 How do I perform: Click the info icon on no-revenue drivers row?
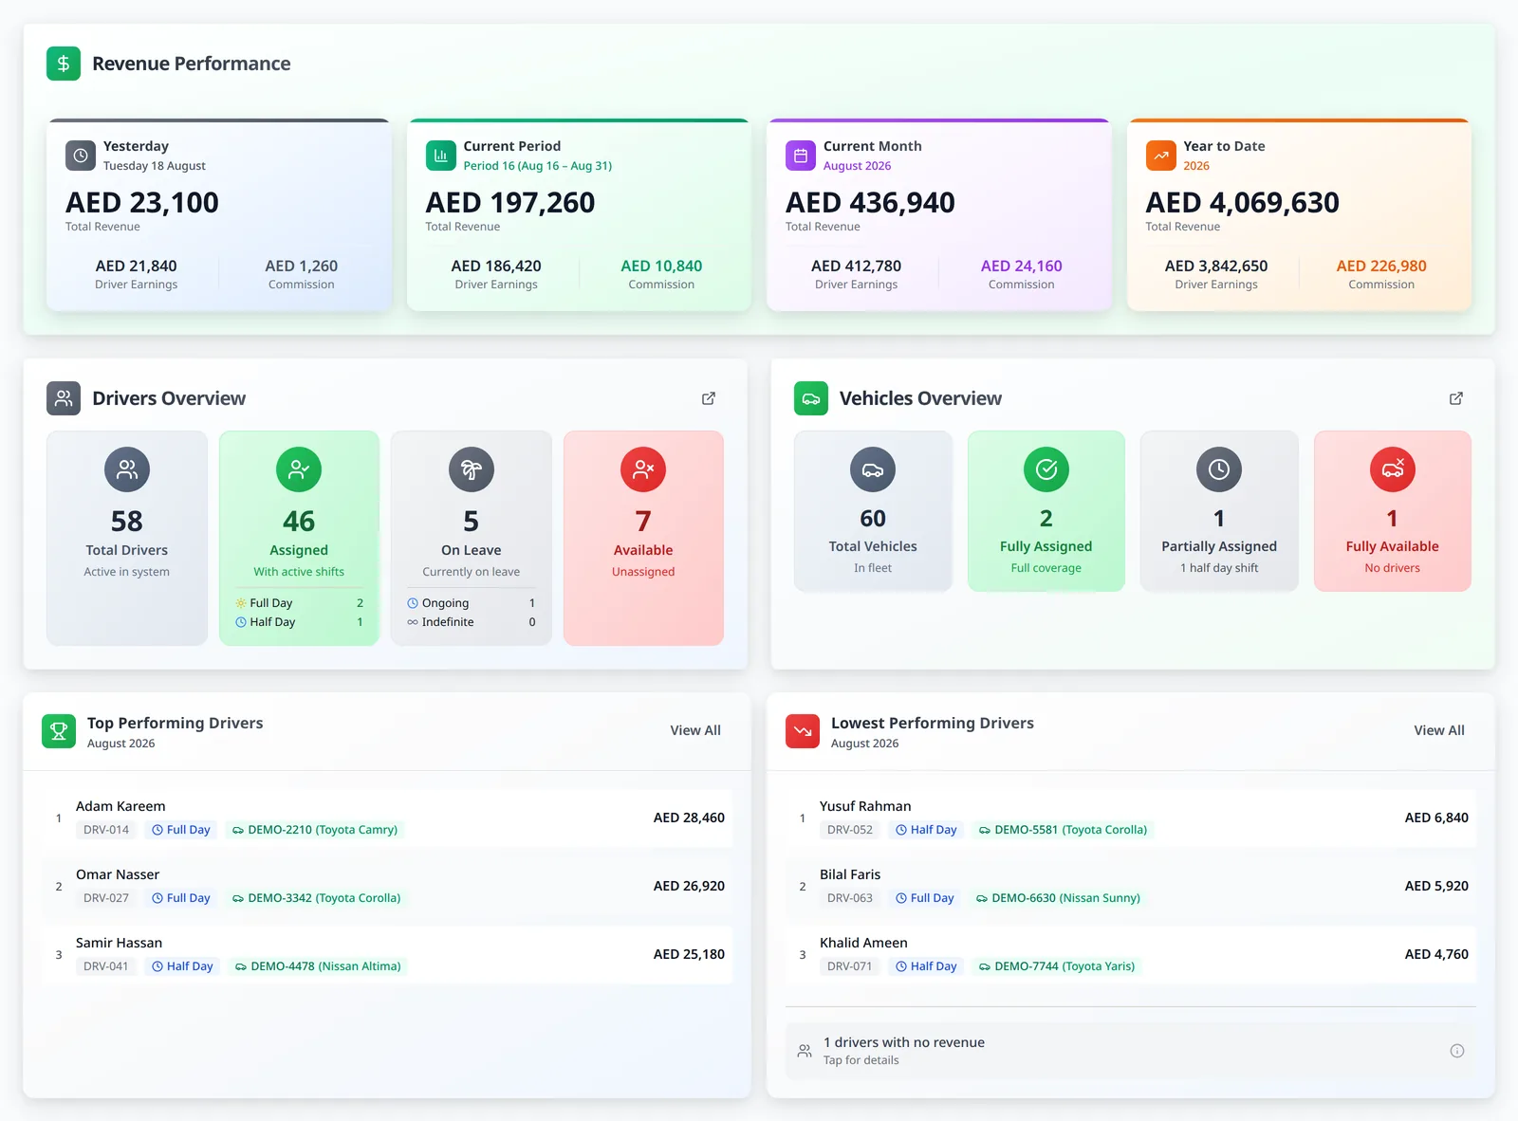pyautogui.click(x=1457, y=1051)
